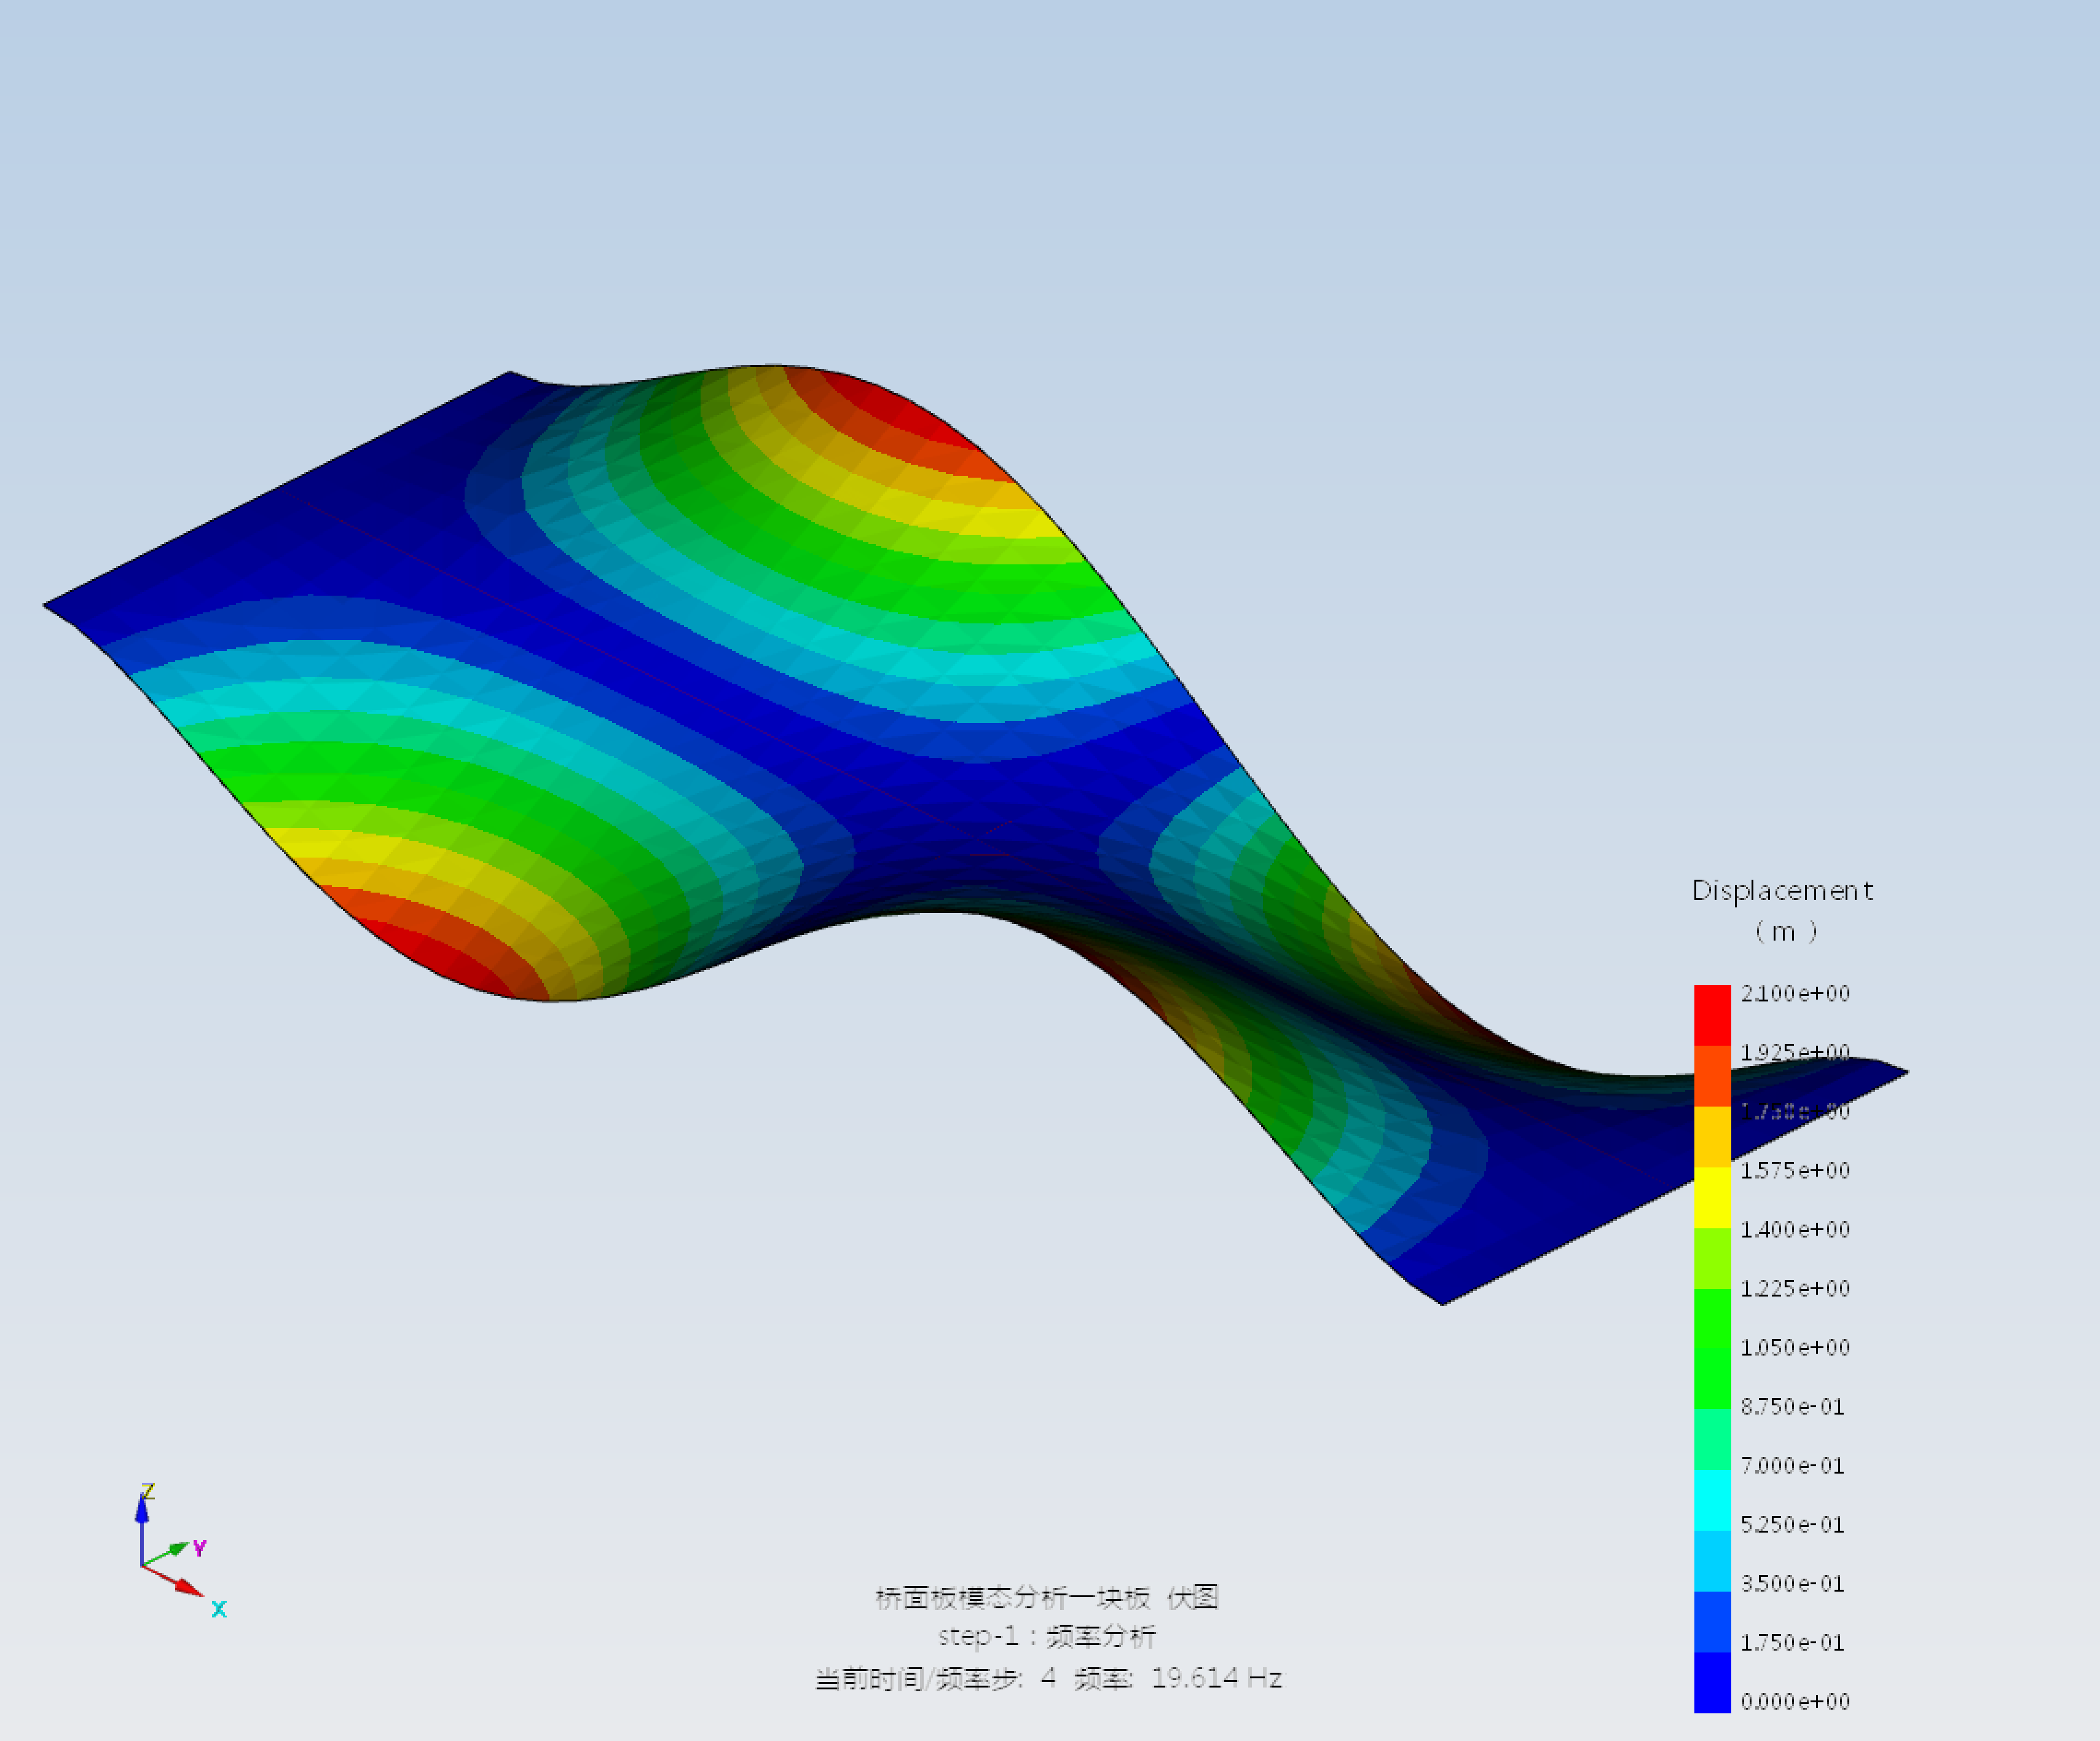Viewport: 2100px width, 1741px height.
Task: Select the 1.400e+00 legend label
Action: (1795, 1230)
